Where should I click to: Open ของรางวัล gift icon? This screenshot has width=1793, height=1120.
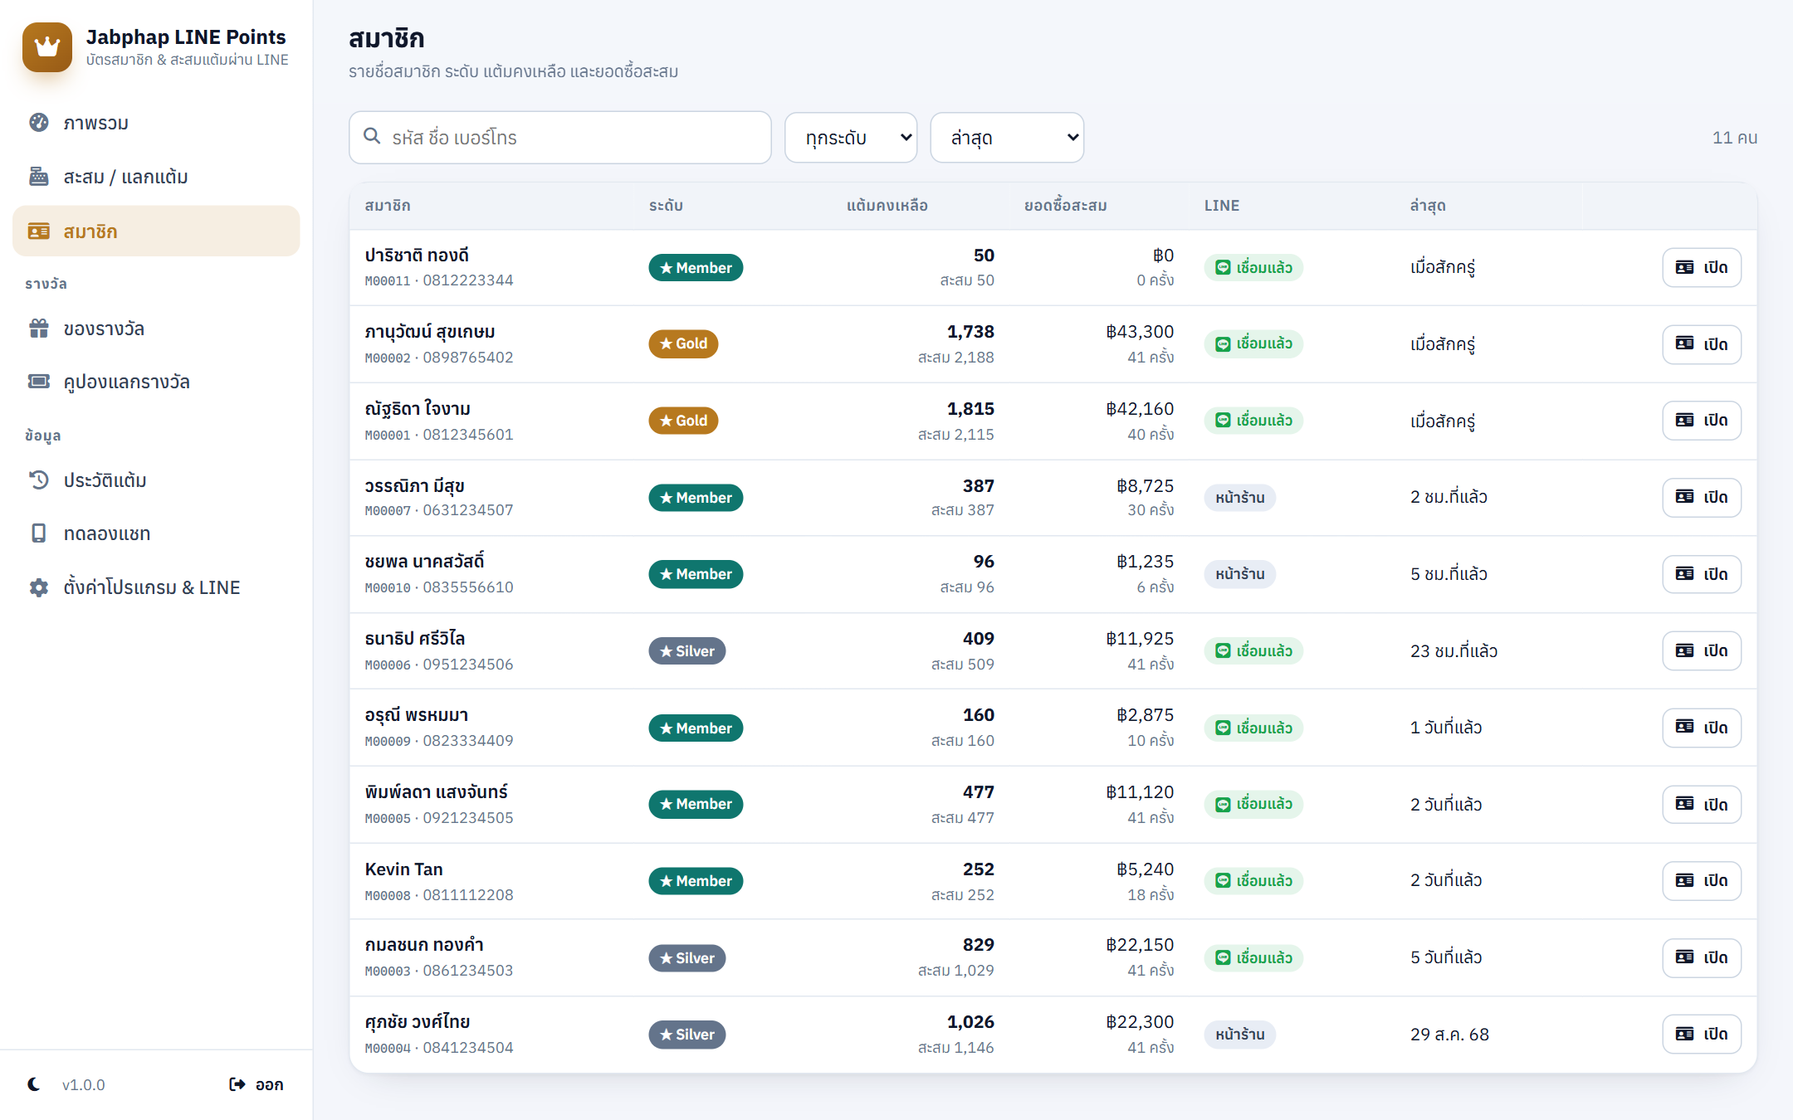pyautogui.click(x=39, y=329)
